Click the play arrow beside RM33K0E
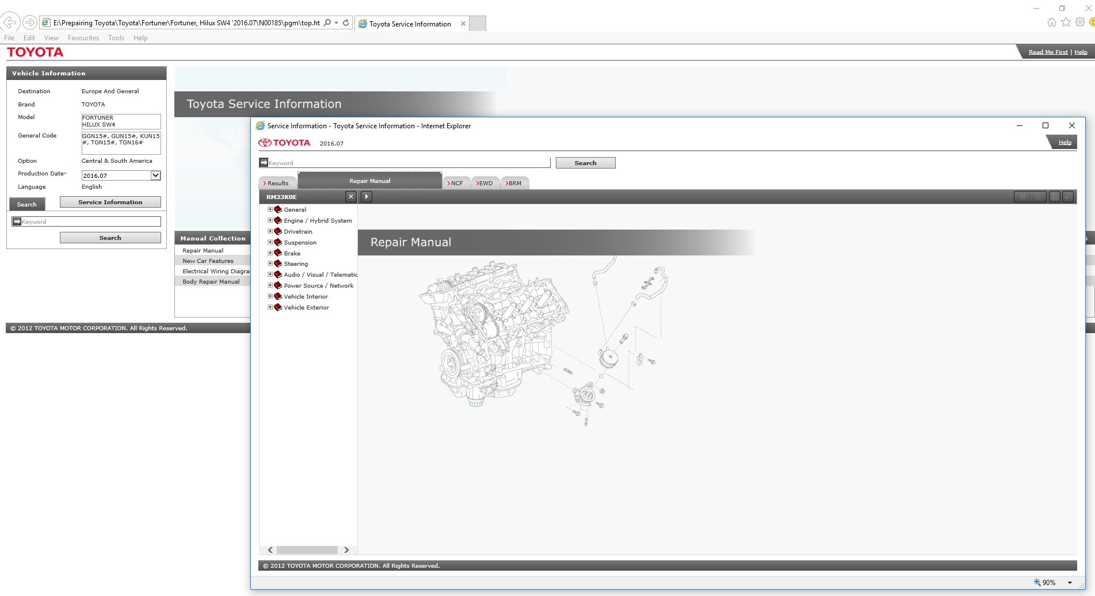 point(367,197)
